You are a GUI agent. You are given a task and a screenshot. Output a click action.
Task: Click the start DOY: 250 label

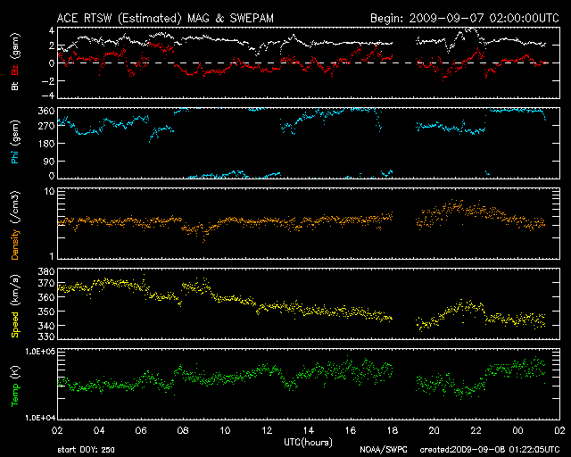point(86,450)
